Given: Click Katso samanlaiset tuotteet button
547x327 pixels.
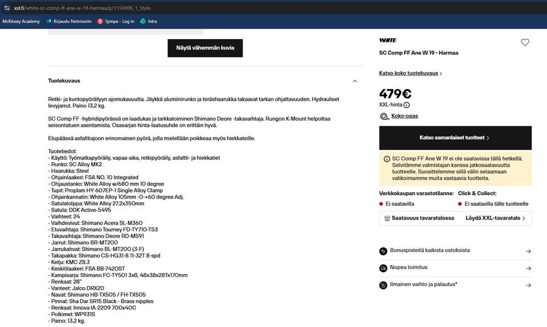Looking at the screenshot, I should tap(455, 138).
